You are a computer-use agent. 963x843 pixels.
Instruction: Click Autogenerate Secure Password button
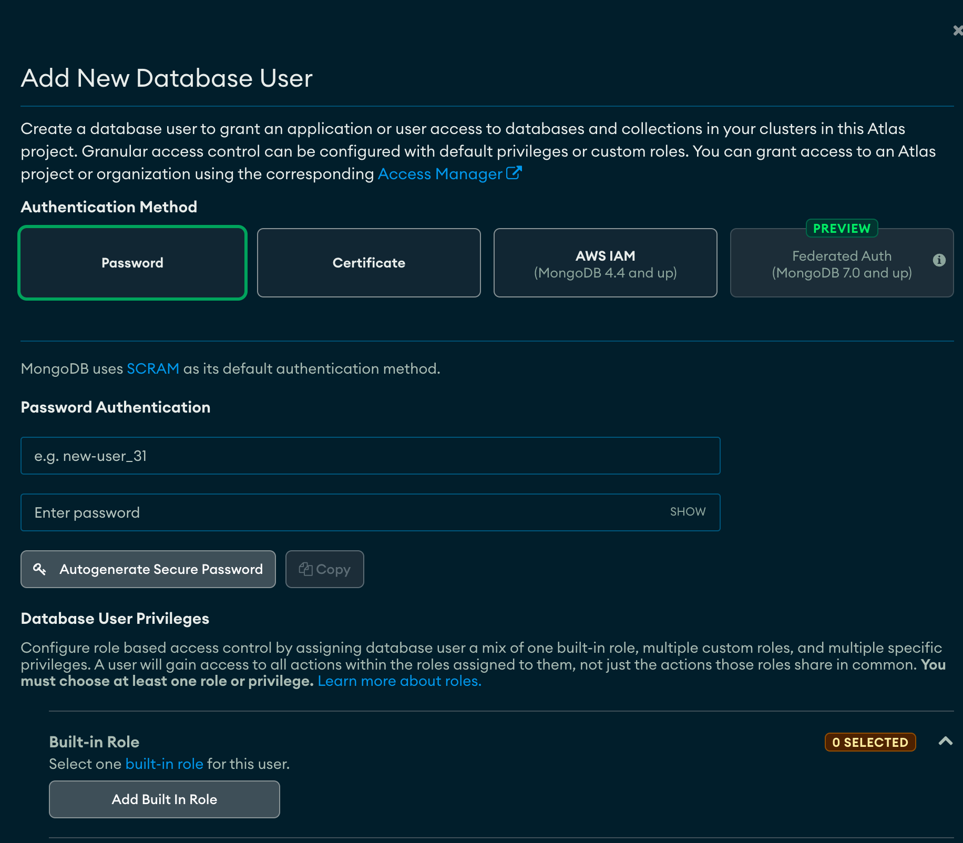click(x=148, y=569)
